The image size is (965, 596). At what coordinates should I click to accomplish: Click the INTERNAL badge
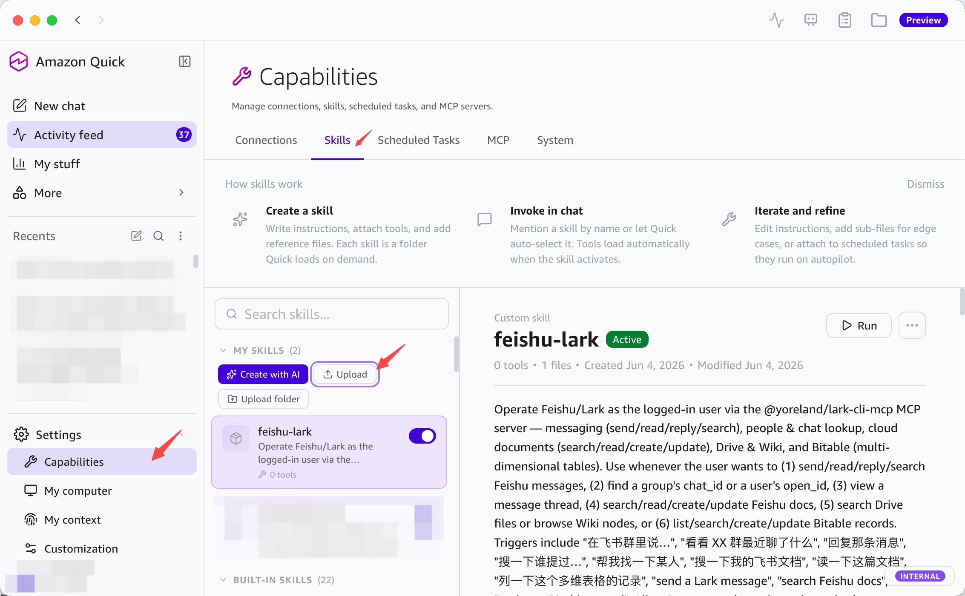point(920,576)
